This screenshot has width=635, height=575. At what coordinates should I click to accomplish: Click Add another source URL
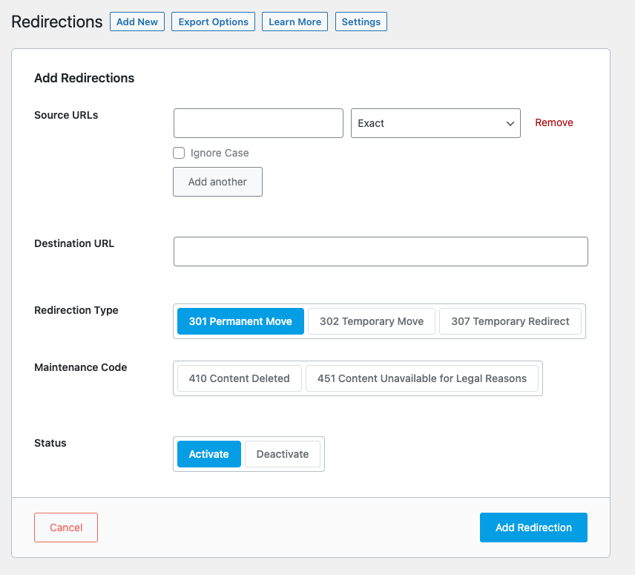(217, 182)
